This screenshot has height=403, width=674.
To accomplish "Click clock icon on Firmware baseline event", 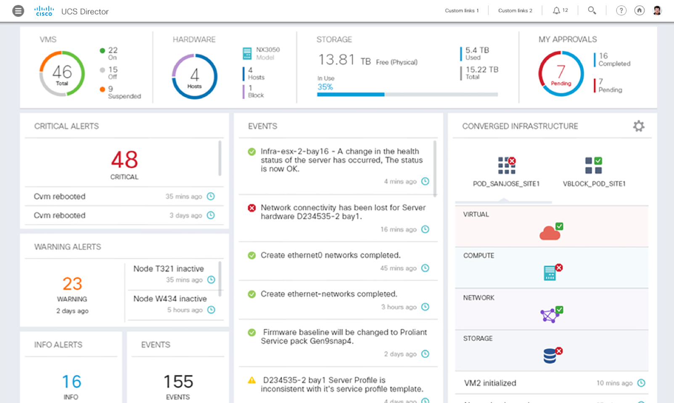I will [425, 354].
